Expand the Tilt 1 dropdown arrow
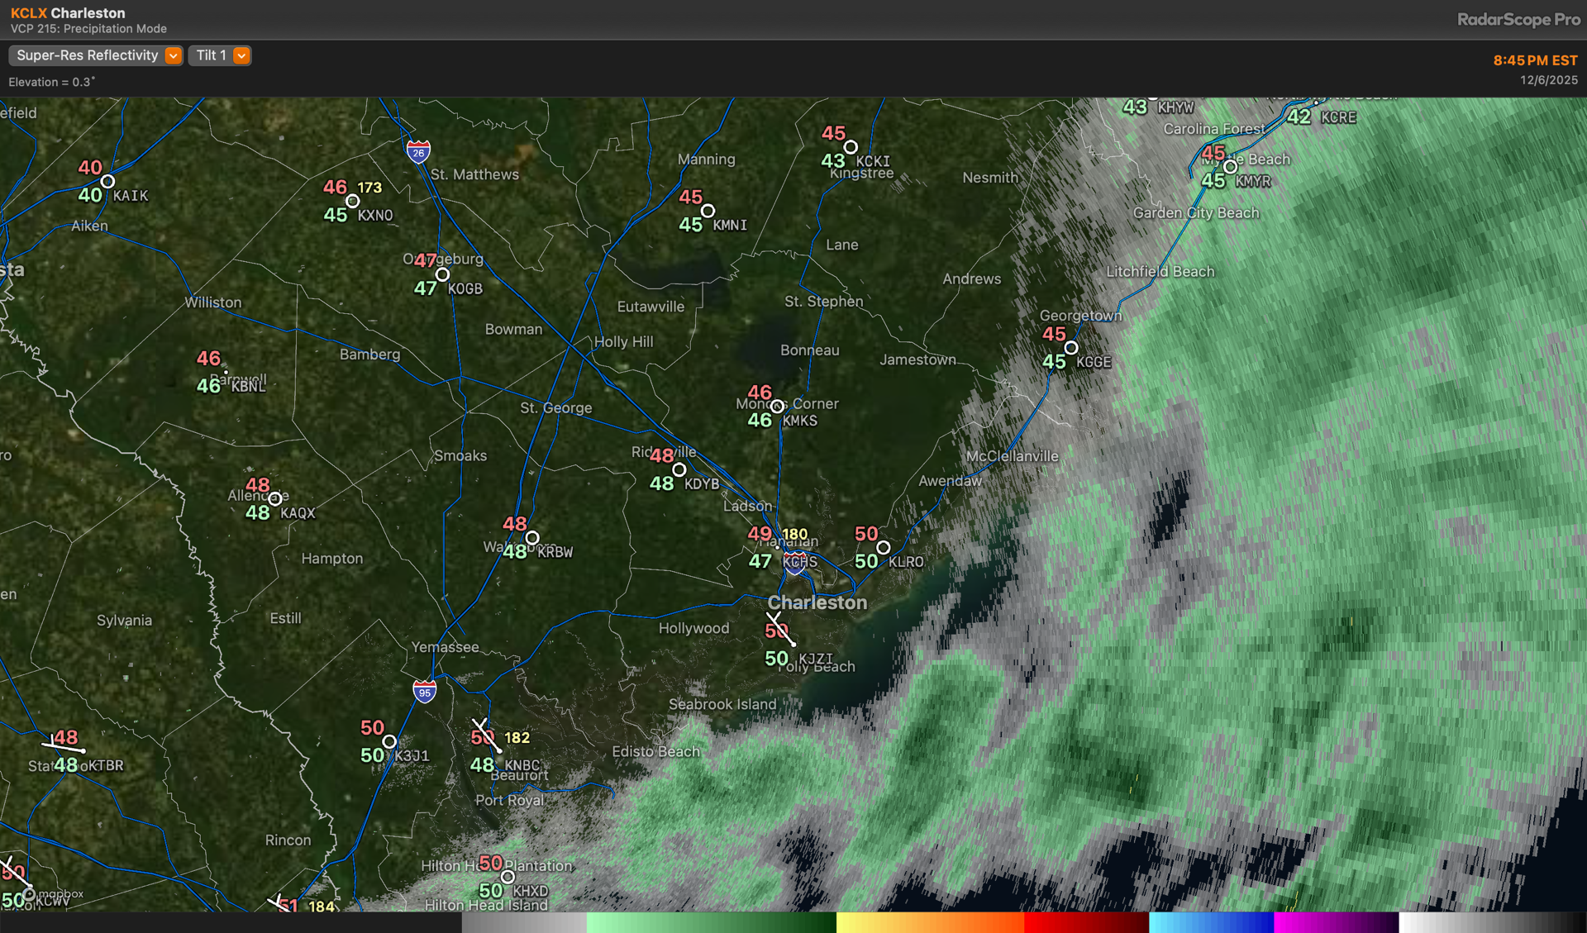Viewport: 1587px width, 933px height. (x=241, y=55)
